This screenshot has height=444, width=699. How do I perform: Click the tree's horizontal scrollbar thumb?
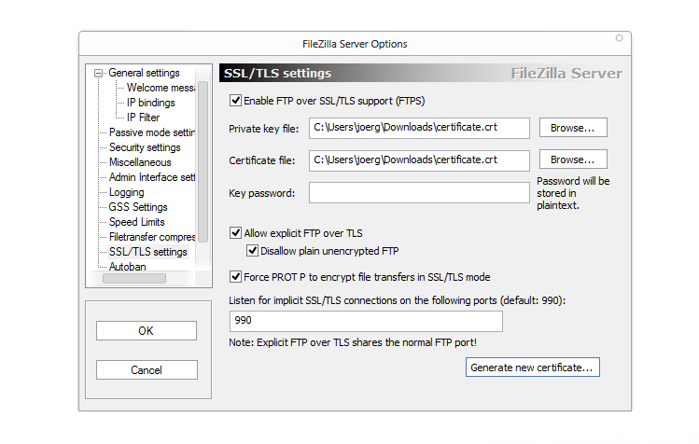[134, 278]
